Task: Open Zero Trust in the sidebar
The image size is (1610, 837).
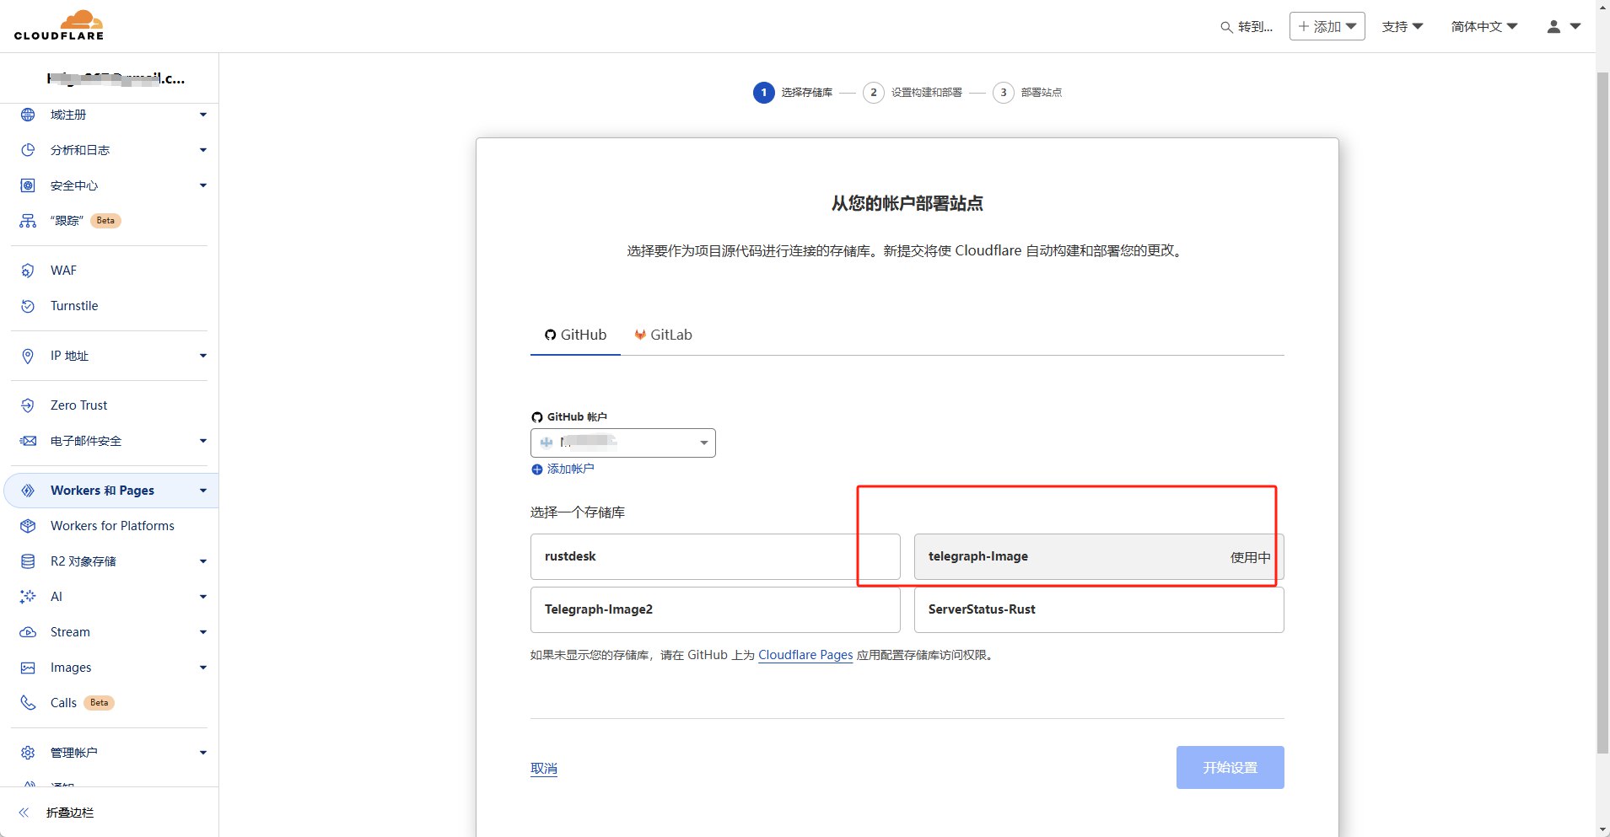Action: 78,405
